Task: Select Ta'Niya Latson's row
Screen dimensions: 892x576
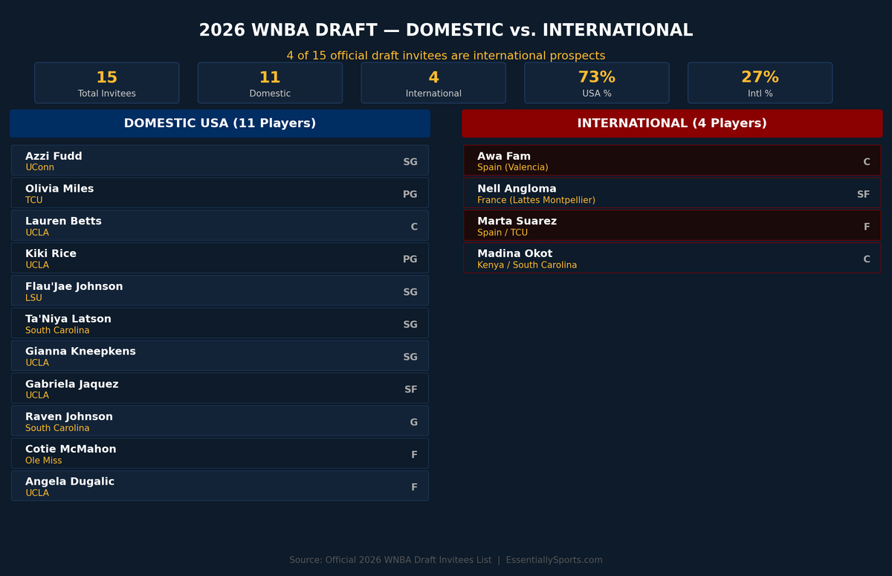Action: [220, 323]
